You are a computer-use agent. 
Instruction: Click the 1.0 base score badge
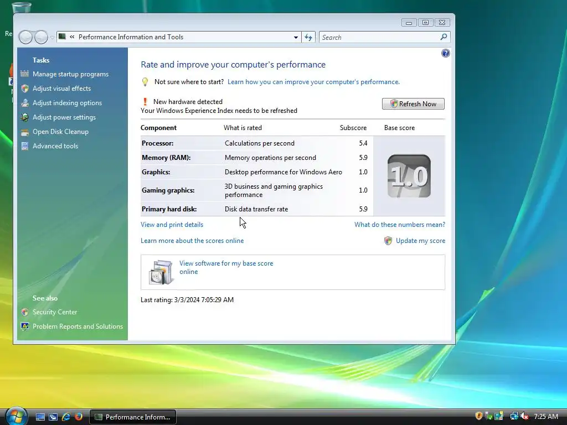(409, 176)
